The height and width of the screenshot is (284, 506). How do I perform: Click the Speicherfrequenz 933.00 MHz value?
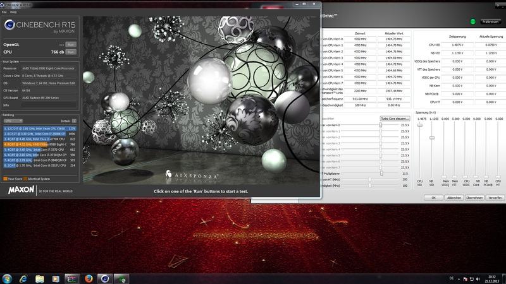click(360, 99)
